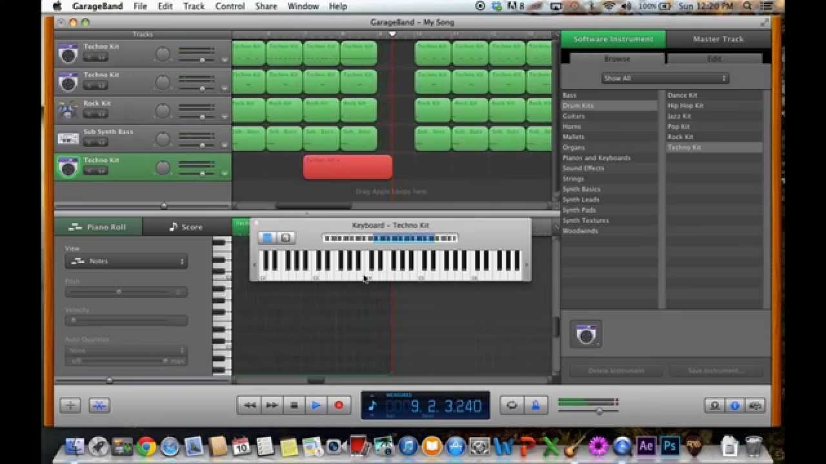Toggle mute/solo controls on selected Techno Kit track
Screen dimensions: 826x464
point(96,171)
